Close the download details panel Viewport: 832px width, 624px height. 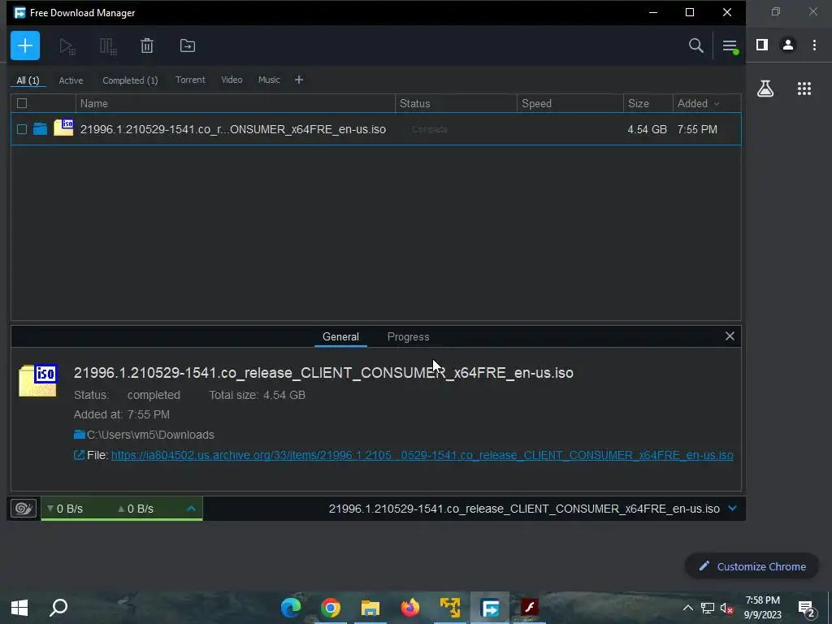730,336
